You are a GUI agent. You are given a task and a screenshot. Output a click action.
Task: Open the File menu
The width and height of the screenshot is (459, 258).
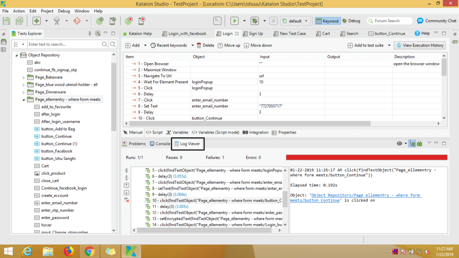click(x=5, y=11)
